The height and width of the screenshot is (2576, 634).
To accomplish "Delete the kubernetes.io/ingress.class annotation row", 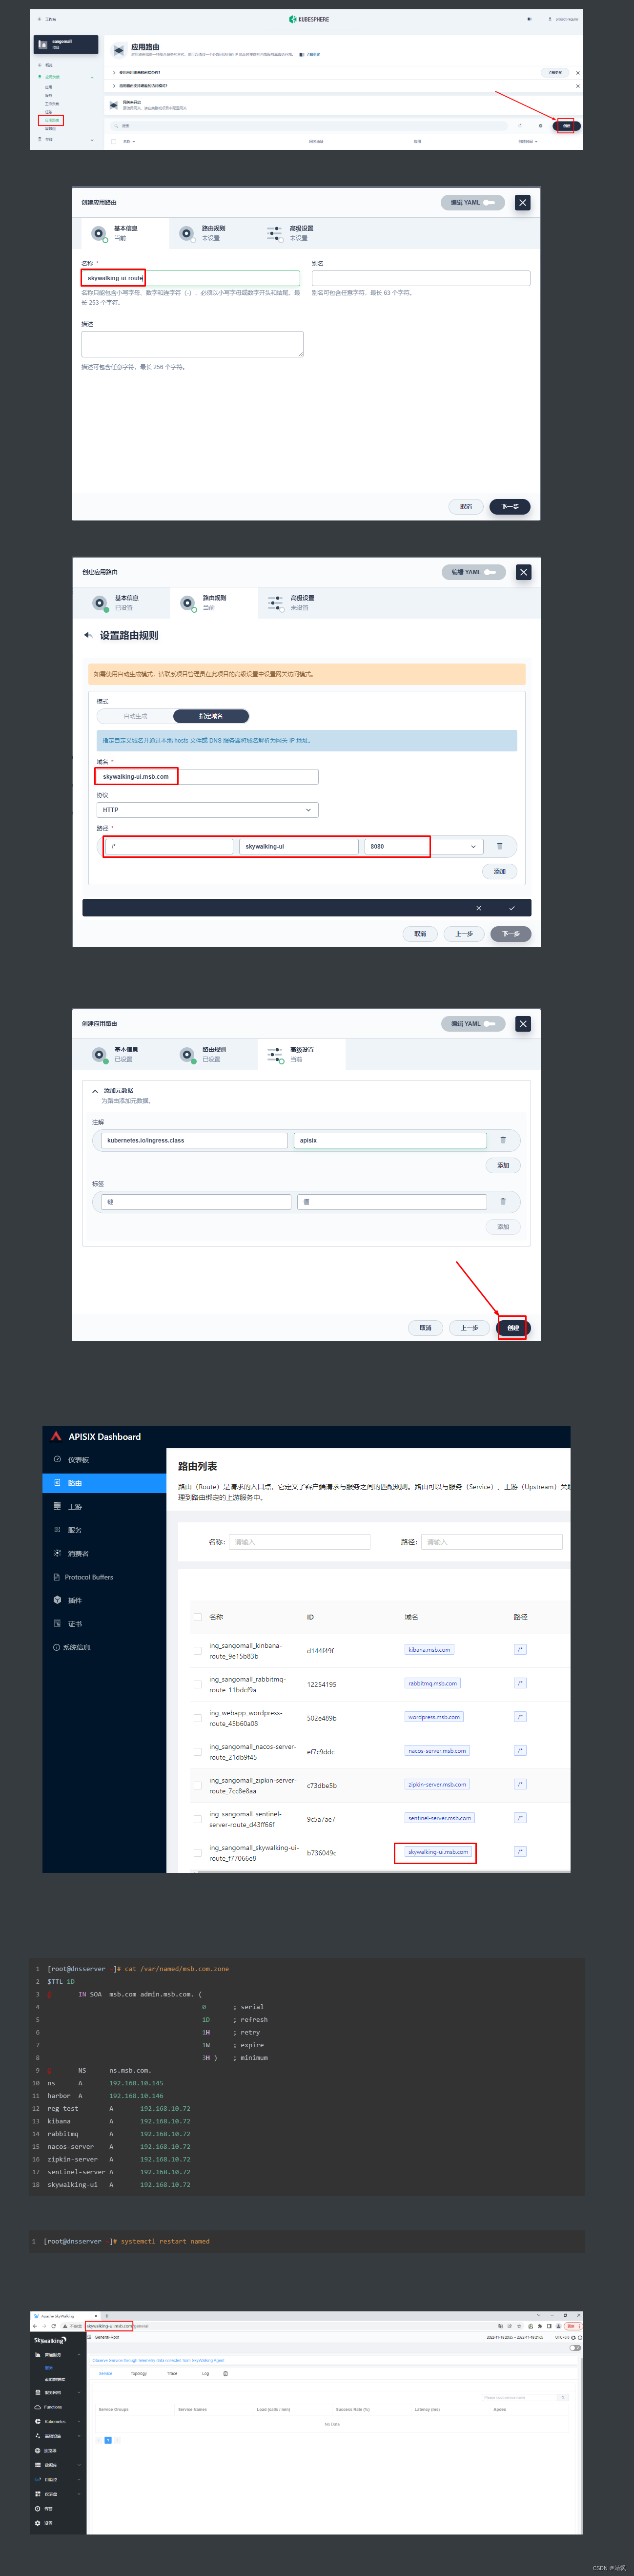I will tap(503, 1140).
